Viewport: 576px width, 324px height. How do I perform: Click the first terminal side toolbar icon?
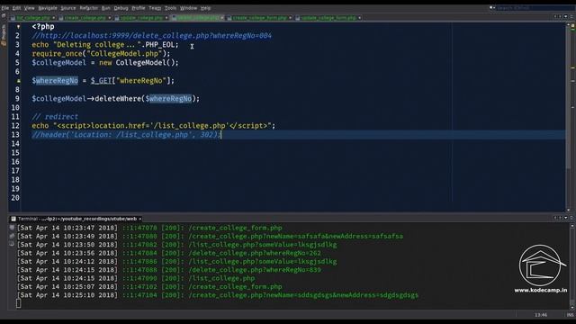[x=12, y=228]
